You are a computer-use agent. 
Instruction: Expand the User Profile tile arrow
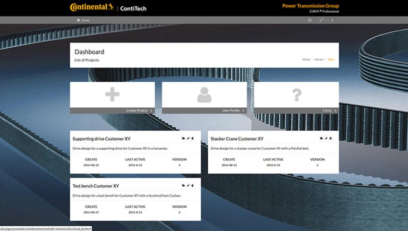coord(244,110)
